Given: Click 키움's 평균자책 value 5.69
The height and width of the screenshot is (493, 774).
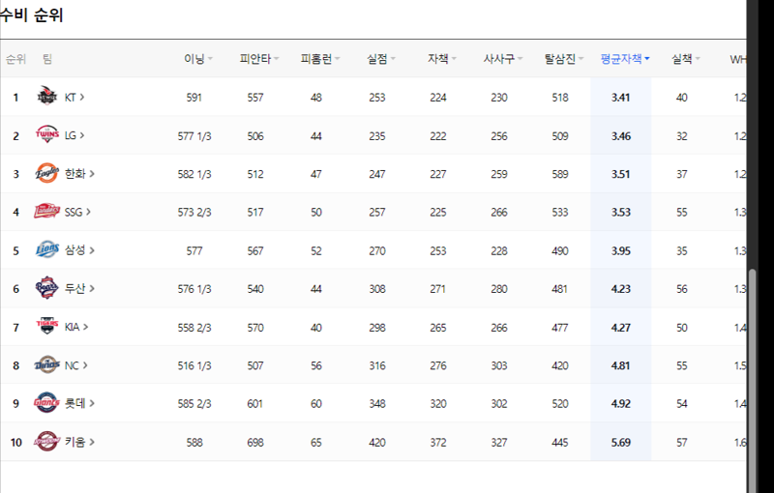Looking at the screenshot, I should pyautogui.click(x=620, y=442).
